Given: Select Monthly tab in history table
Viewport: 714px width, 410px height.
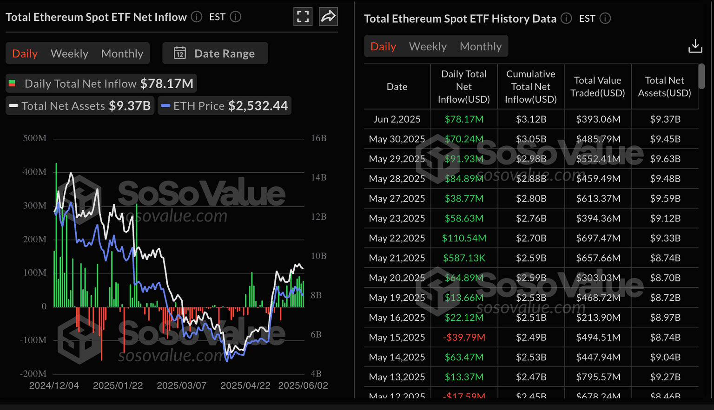Looking at the screenshot, I should pos(481,46).
